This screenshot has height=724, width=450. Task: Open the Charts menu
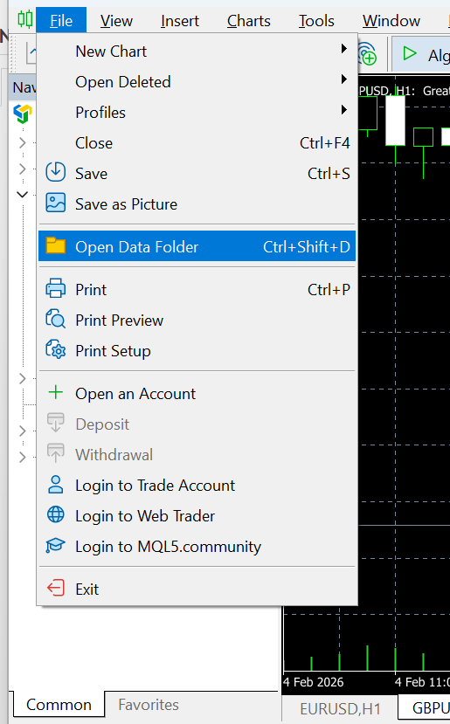pyautogui.click(x=248, y=21)
